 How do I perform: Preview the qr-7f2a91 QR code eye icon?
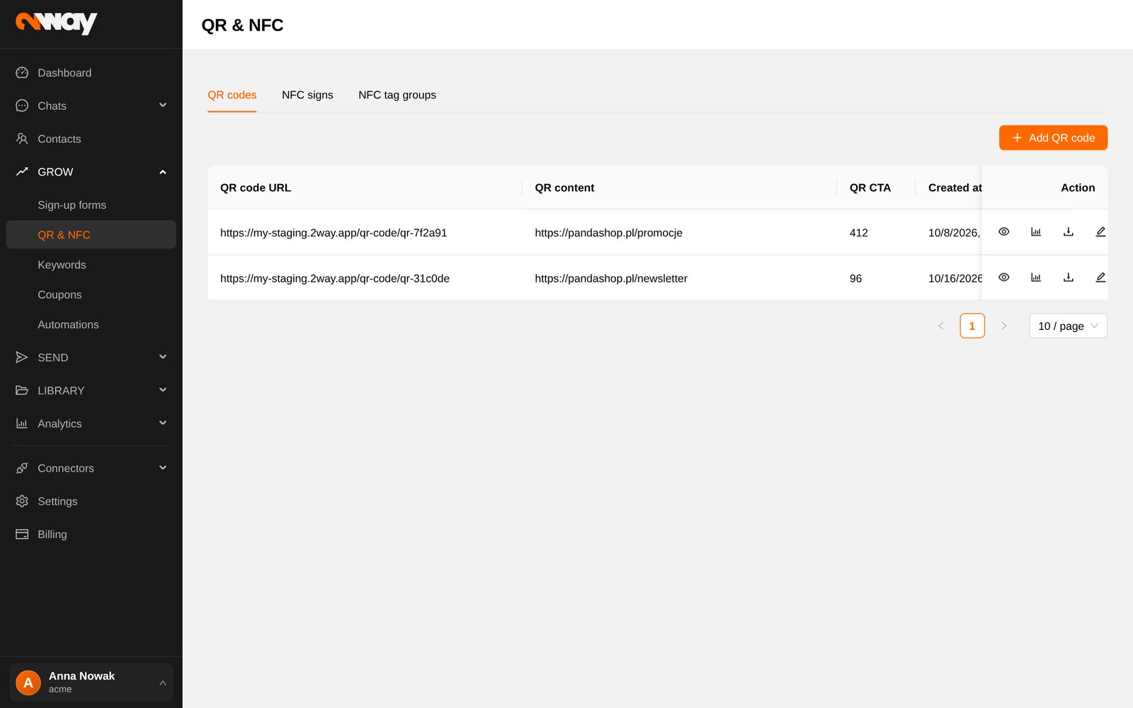1003,232
